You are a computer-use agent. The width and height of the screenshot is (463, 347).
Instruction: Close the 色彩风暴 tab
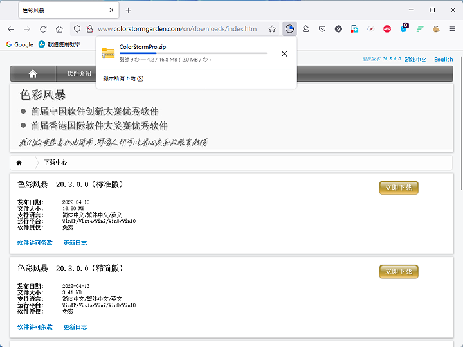(x=111, y=10)
